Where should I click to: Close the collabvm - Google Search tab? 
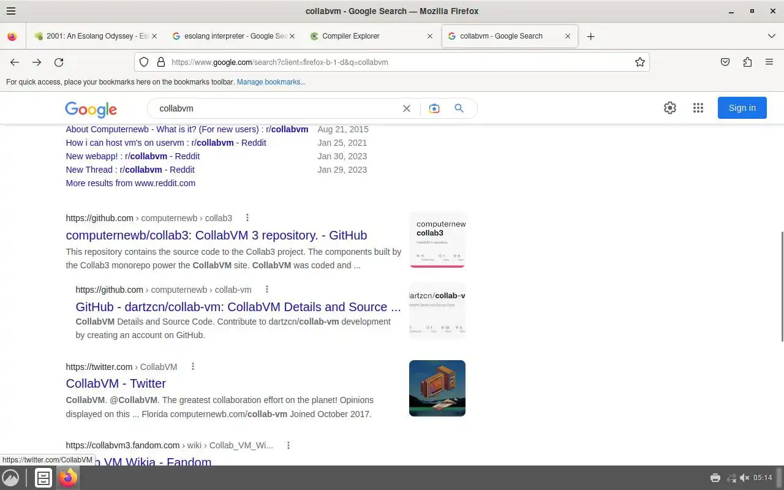point(568,36)
